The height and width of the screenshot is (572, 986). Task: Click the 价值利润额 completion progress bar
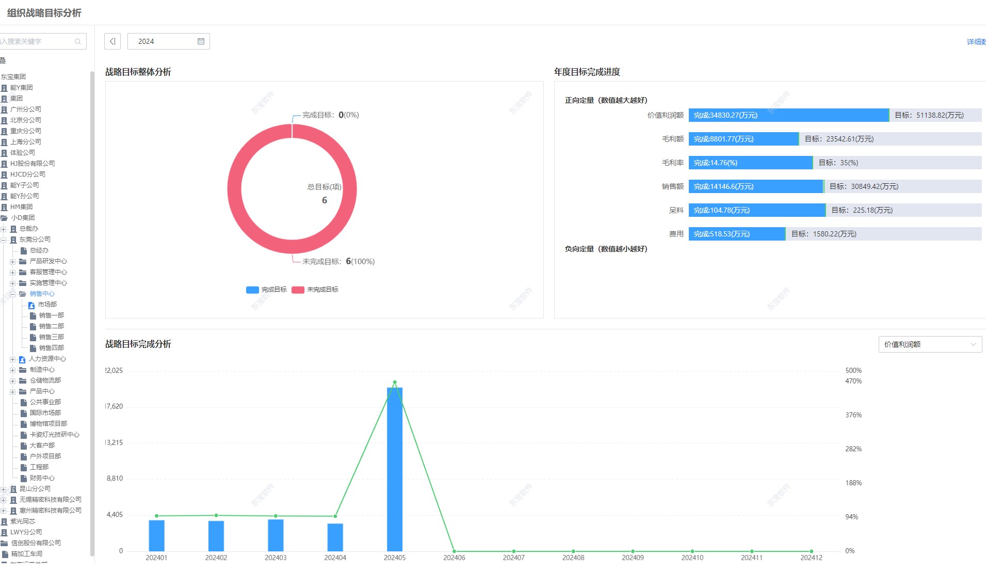788,115
